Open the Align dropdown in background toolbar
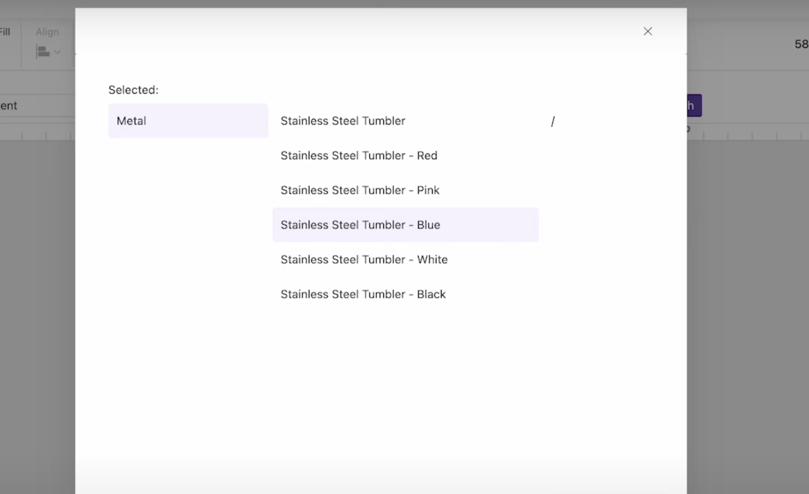Viewport: 809px width, 494px height. click(49, 51)
